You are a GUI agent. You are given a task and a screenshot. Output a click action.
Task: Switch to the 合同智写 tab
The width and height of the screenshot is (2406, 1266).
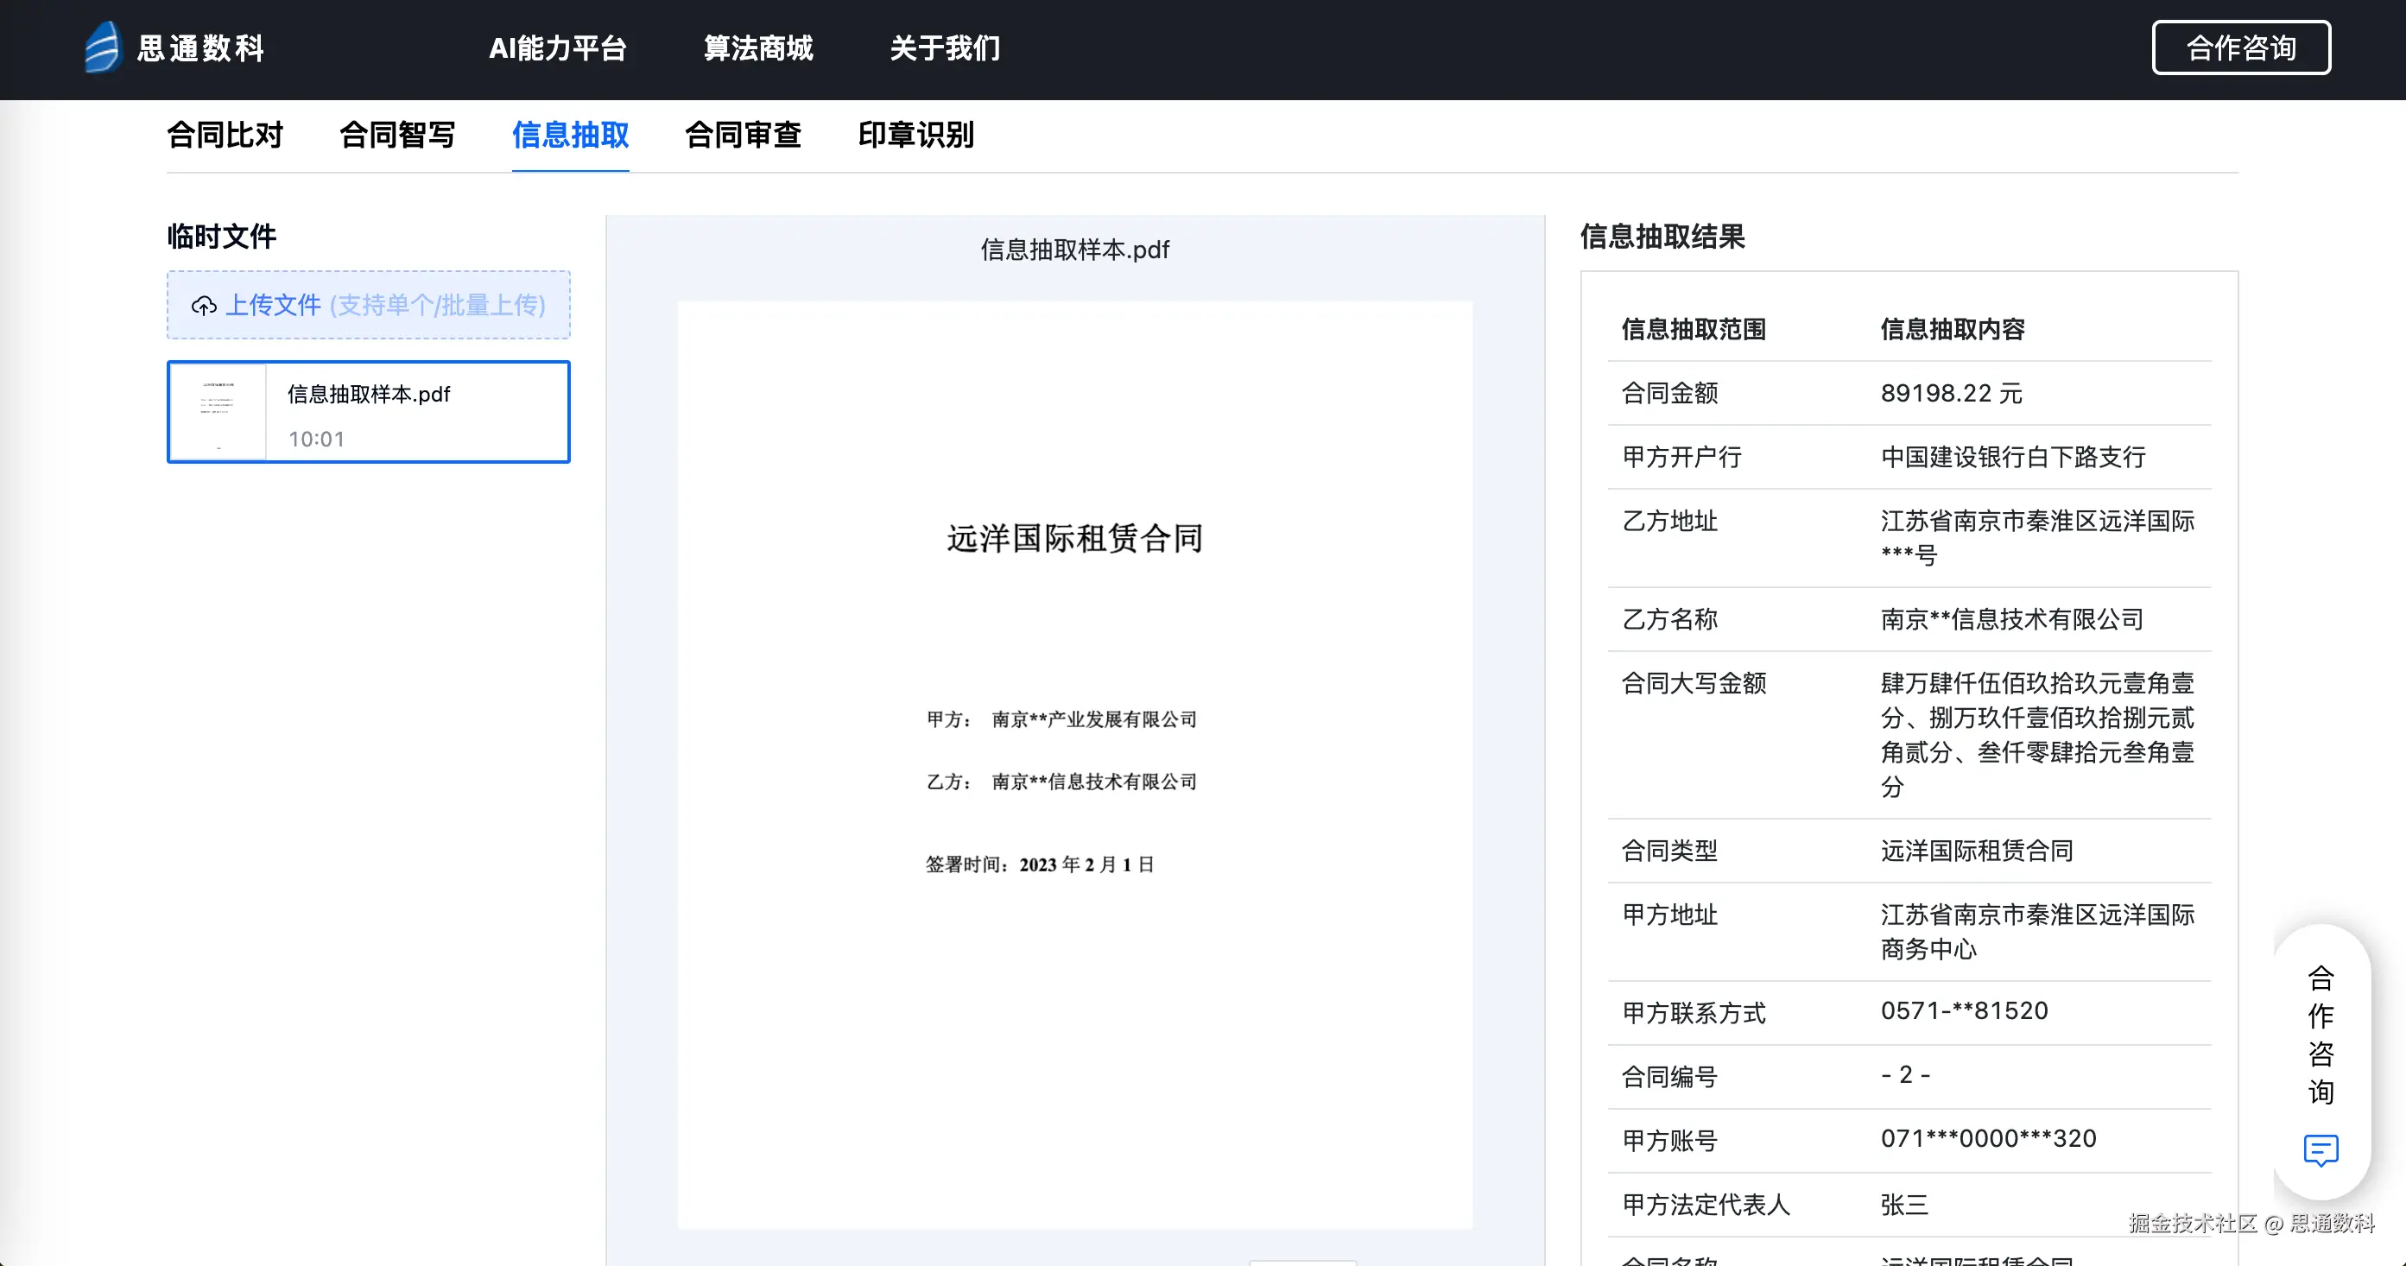[x=397, y=135]
